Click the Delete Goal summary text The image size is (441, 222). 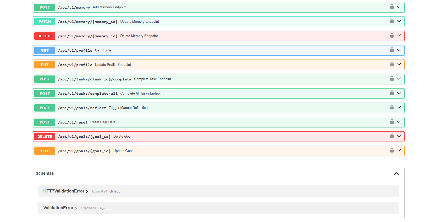[x=122, y=137]
